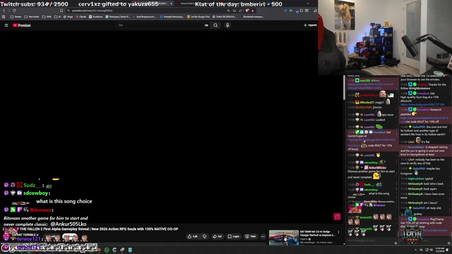Screen dimensions: 452x254
Task: Focus the YouTube Søk search field
Action: (x=161, y=25)
